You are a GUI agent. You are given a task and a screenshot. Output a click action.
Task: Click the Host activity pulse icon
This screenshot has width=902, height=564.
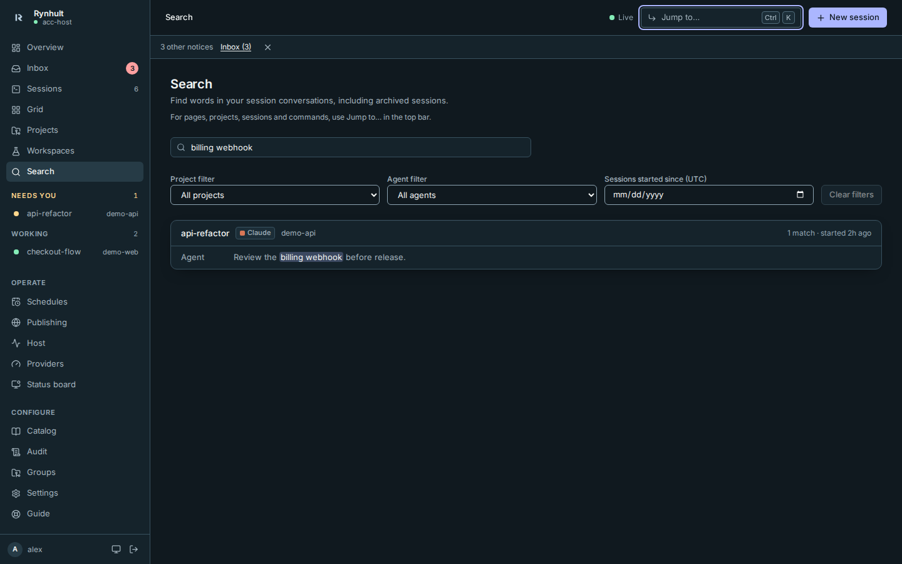(x=16, y=343)
